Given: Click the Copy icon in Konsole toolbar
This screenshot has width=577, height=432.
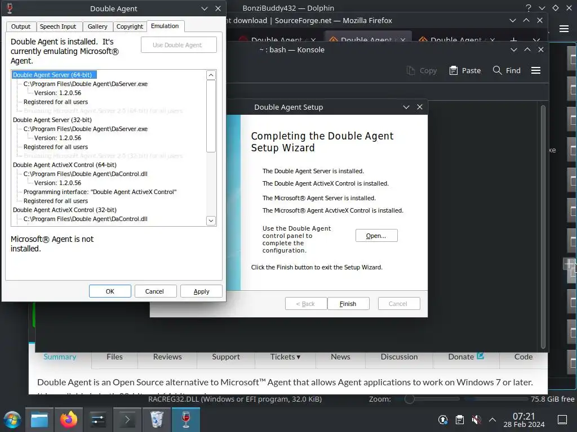Looking at the screenshot, I should (411, 70).
